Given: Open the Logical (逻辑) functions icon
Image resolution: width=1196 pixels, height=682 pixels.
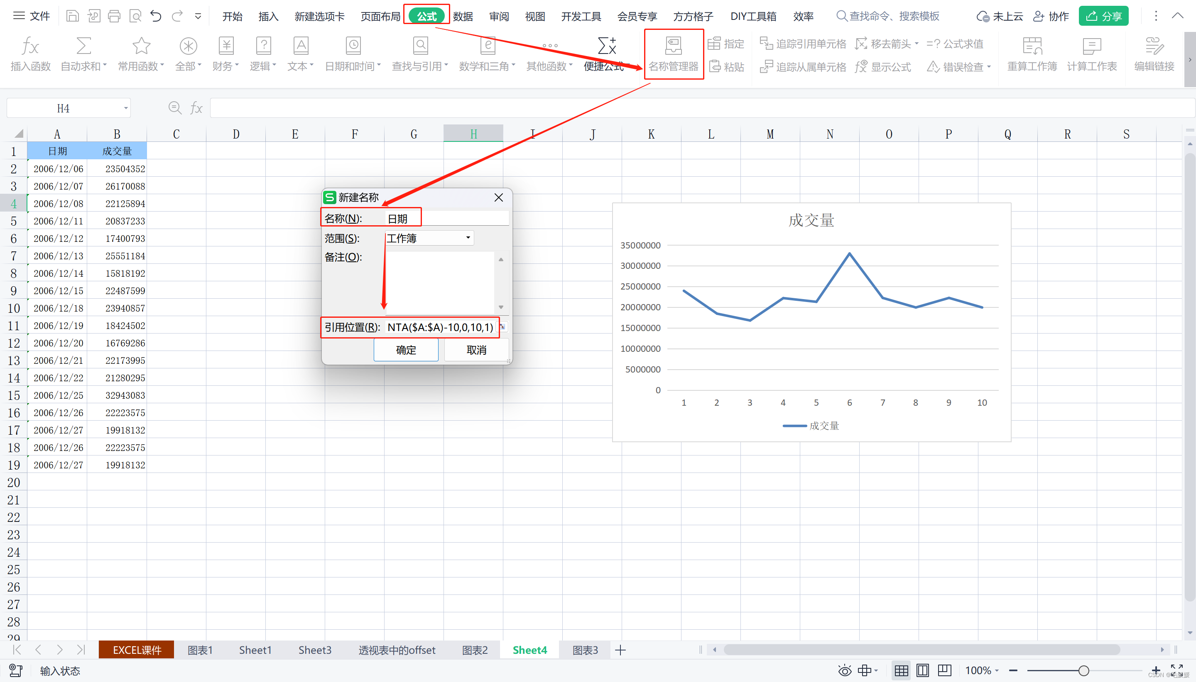Looking at the screenshot, I should [263, 54].
